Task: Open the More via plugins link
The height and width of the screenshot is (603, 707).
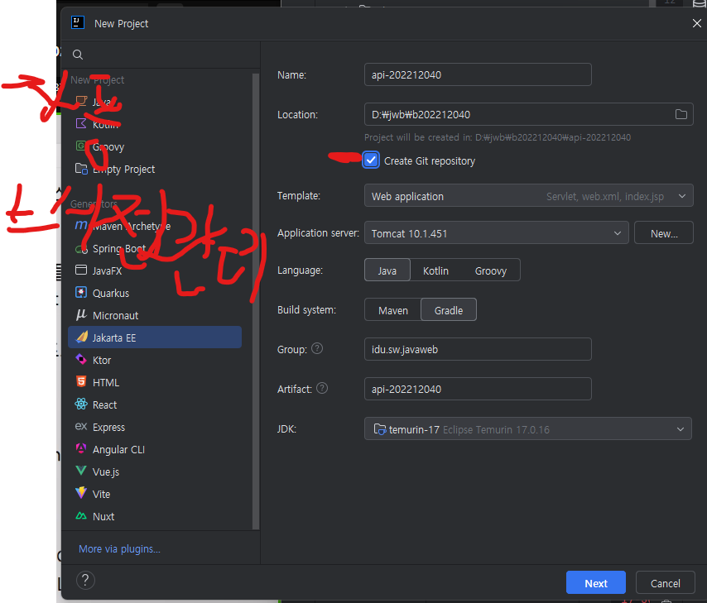Action: tap(119, 549)
